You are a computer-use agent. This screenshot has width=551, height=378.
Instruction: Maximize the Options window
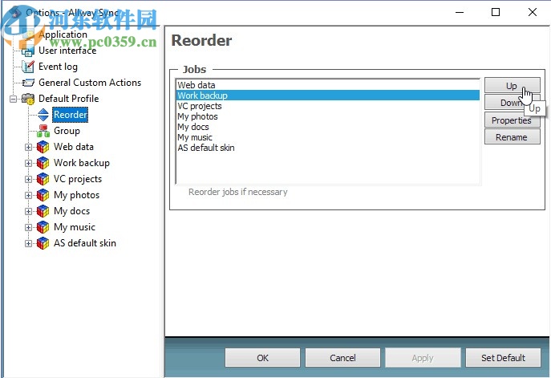(x=496, y=12)
